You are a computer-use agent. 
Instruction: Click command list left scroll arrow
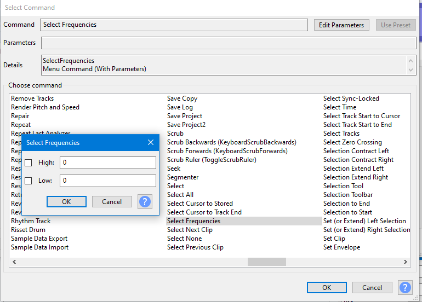(14, 262)
